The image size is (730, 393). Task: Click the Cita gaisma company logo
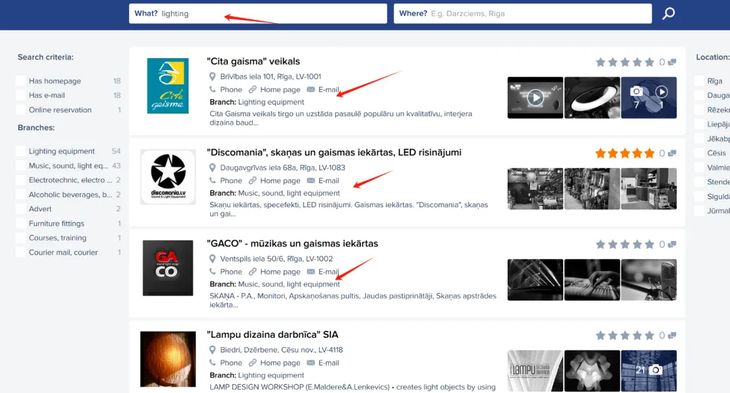point(168,86)
